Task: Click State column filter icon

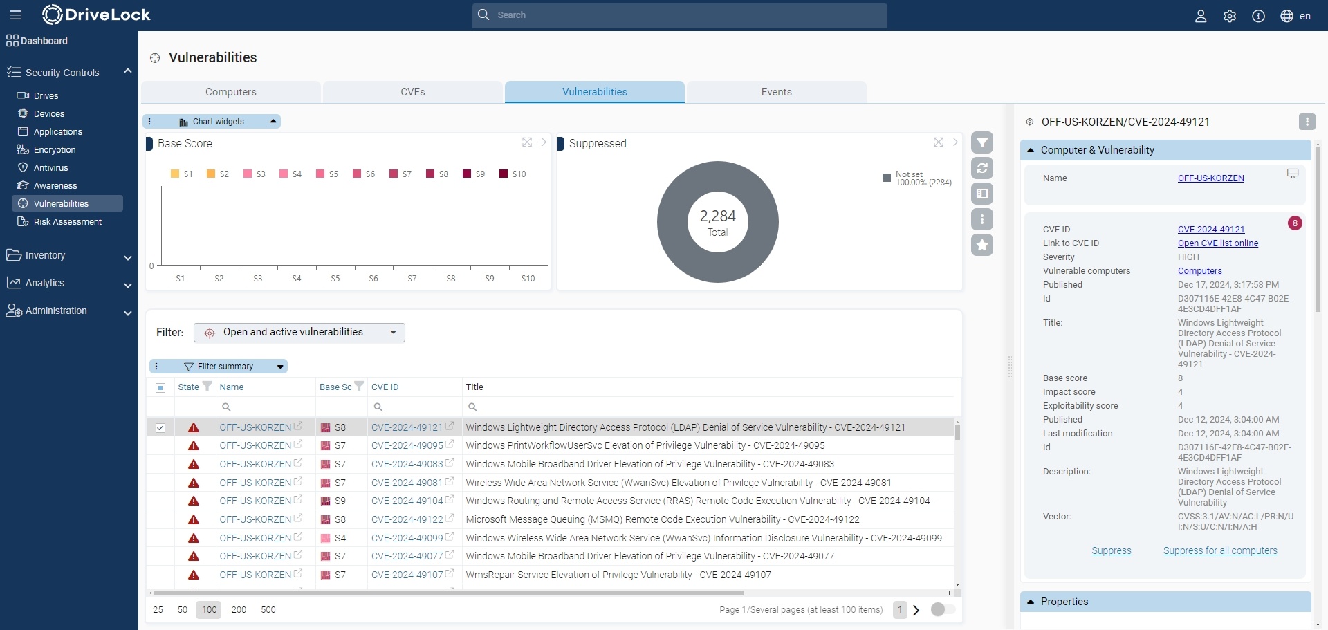Action: tap(207, 386)
